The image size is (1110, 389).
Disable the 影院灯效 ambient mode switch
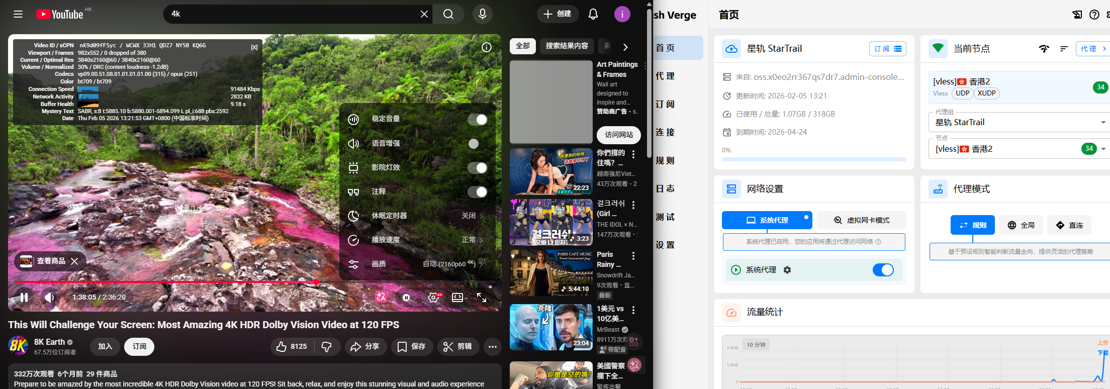477,168
